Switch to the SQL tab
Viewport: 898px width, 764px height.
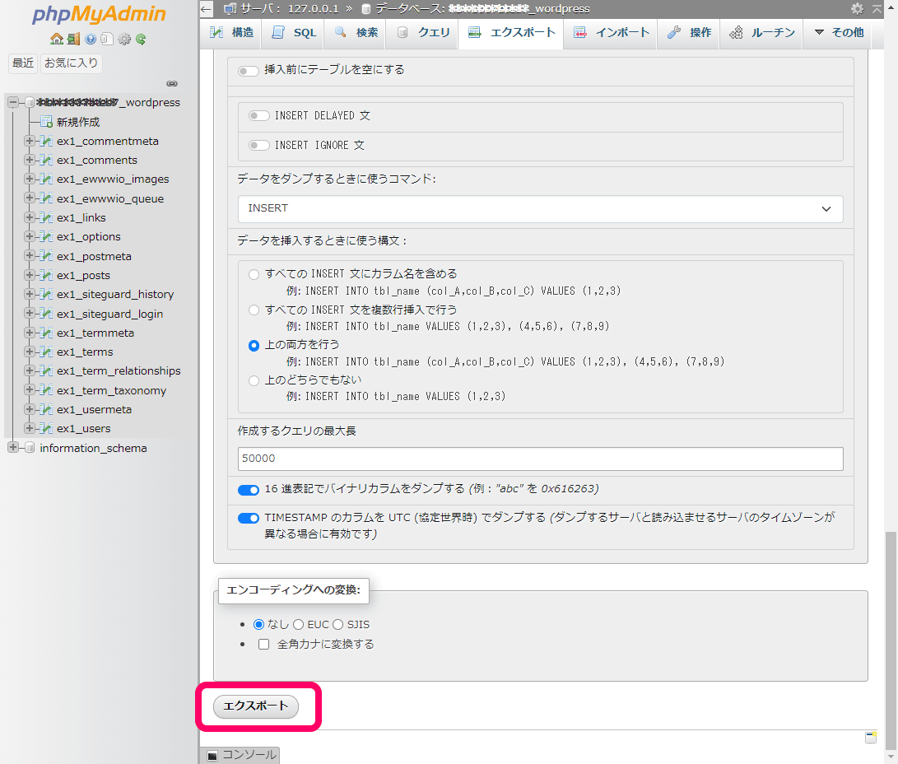pyautogui.click(x=293, y=33)
